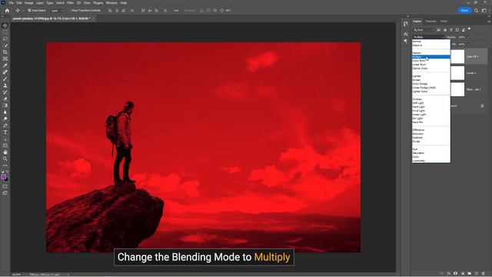Open the Edit Toolbar three-dots button

[x=5, y=165]
